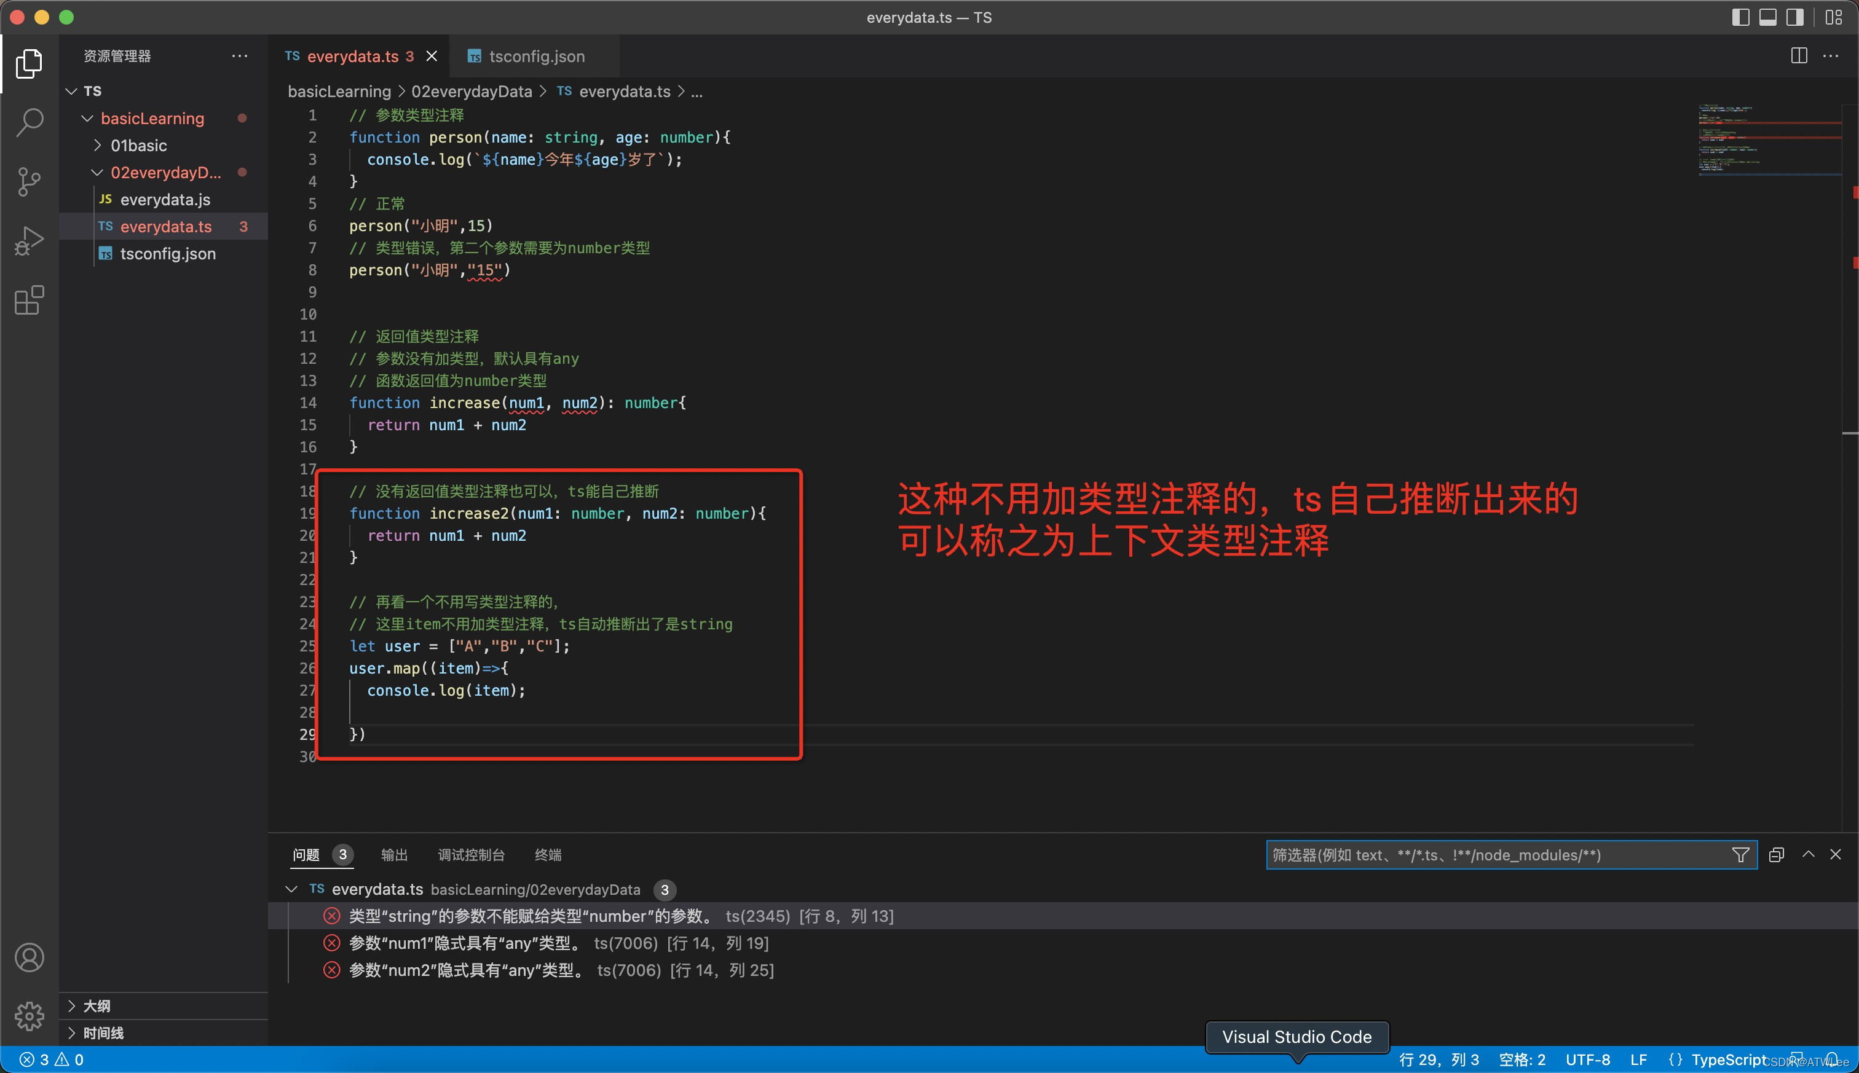Image resolution: width=1859 pixels, height=1073 pixels.
Task: Open the Extensions view
Action: point(29,300)
